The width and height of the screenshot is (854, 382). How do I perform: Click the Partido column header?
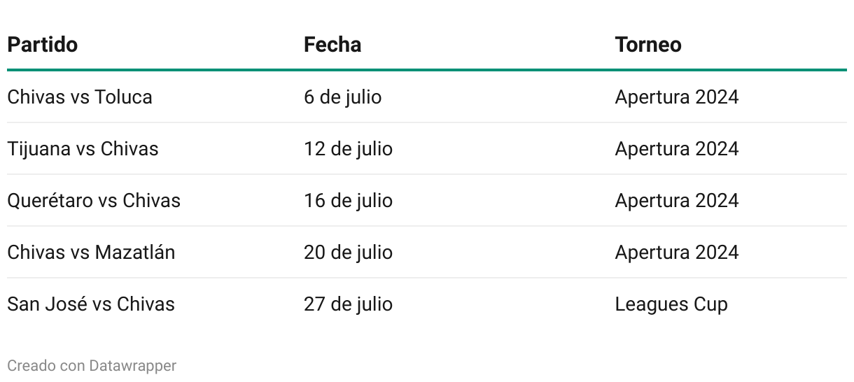point(42,45)
